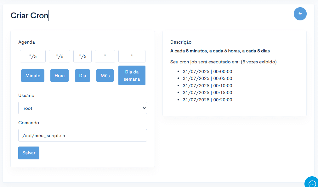The width and height of the screenshot is (318, 187).
Task: Click the weekday schedule field
Action: coord(132,56)
